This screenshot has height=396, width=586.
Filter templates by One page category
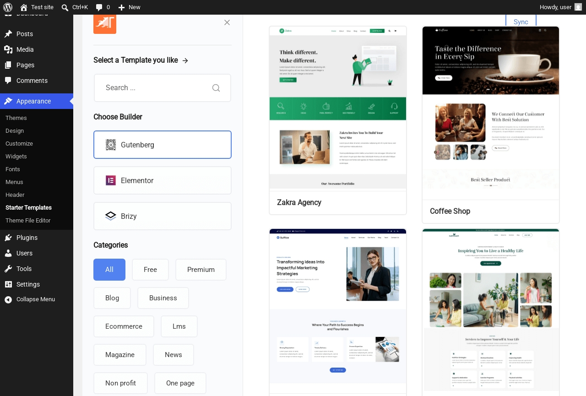point(180,383)
